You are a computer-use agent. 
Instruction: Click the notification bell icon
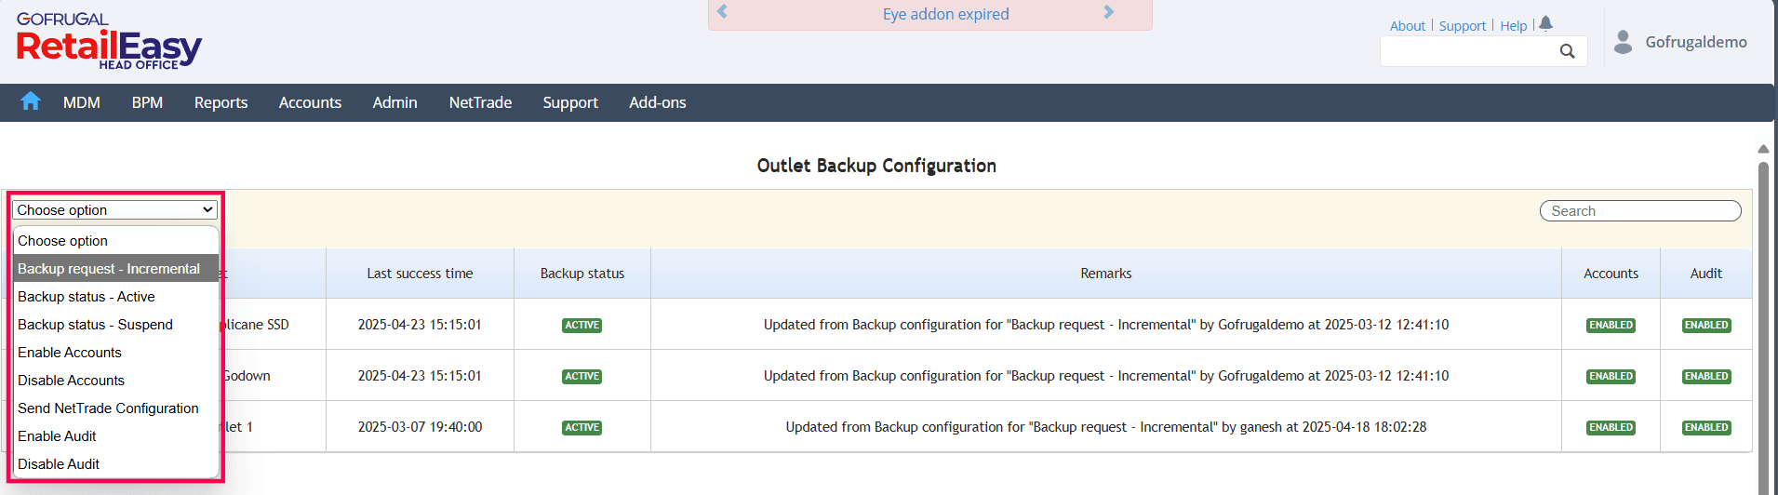1545,24
